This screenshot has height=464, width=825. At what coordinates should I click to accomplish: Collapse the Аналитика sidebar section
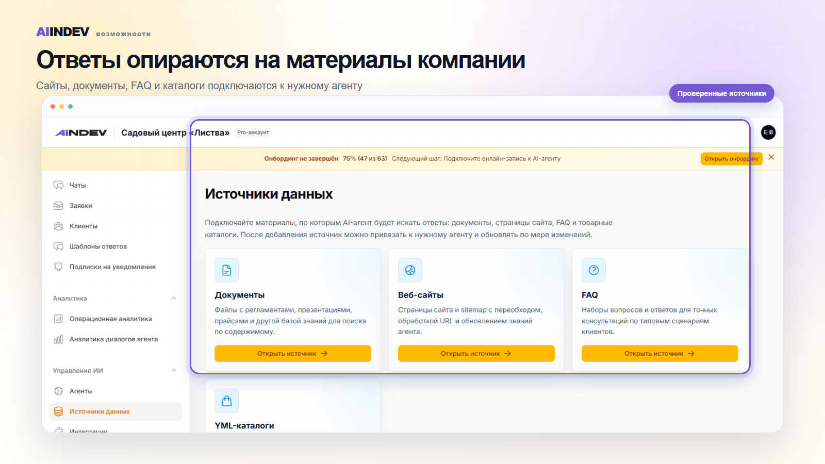(174, 298)
